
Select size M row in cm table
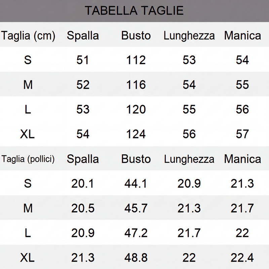(x=134, y=84)
